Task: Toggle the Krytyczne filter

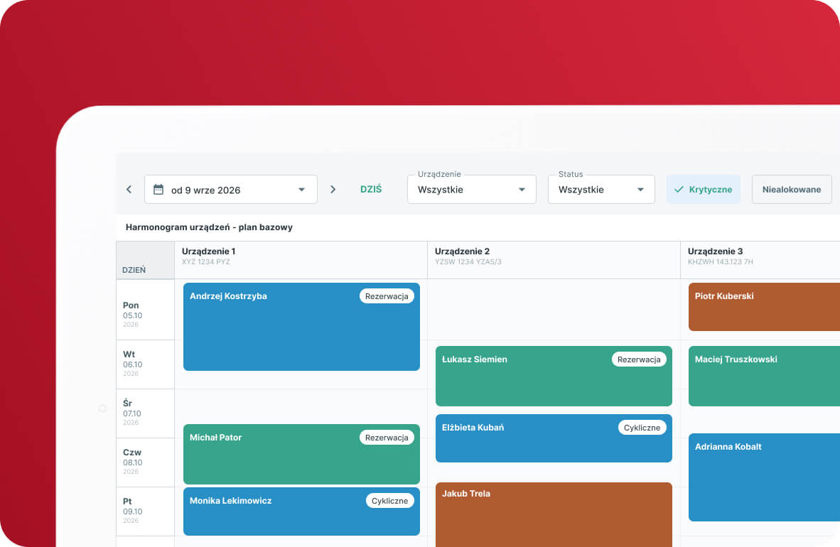Action: pyautogui.click(x=704, y=189)
